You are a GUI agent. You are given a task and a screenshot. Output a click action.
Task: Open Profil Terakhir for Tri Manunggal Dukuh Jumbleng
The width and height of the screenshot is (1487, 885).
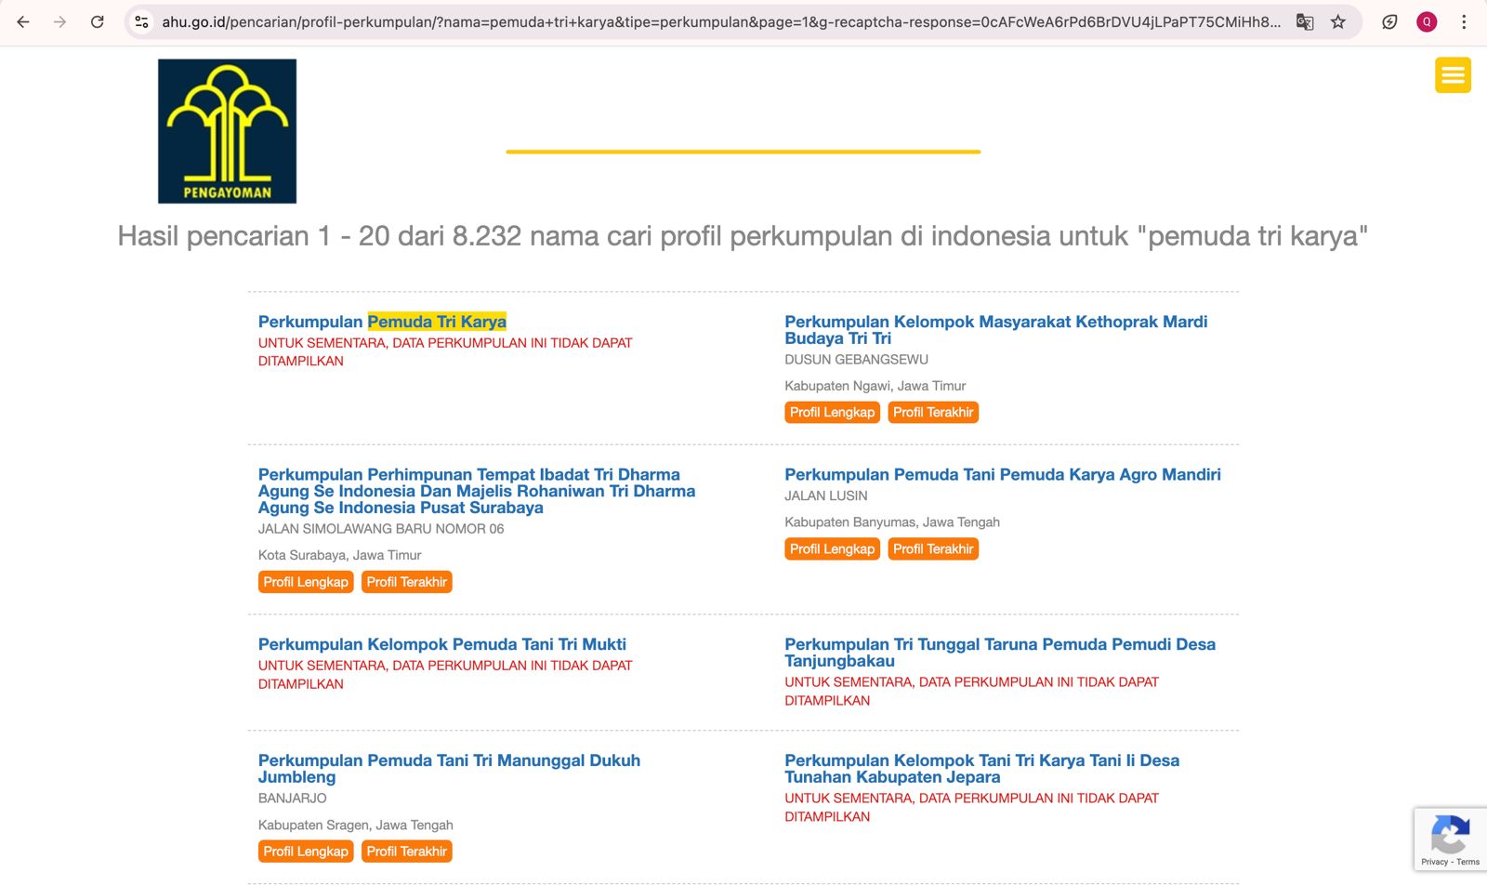pyautogui.click(x=406, y=852)
